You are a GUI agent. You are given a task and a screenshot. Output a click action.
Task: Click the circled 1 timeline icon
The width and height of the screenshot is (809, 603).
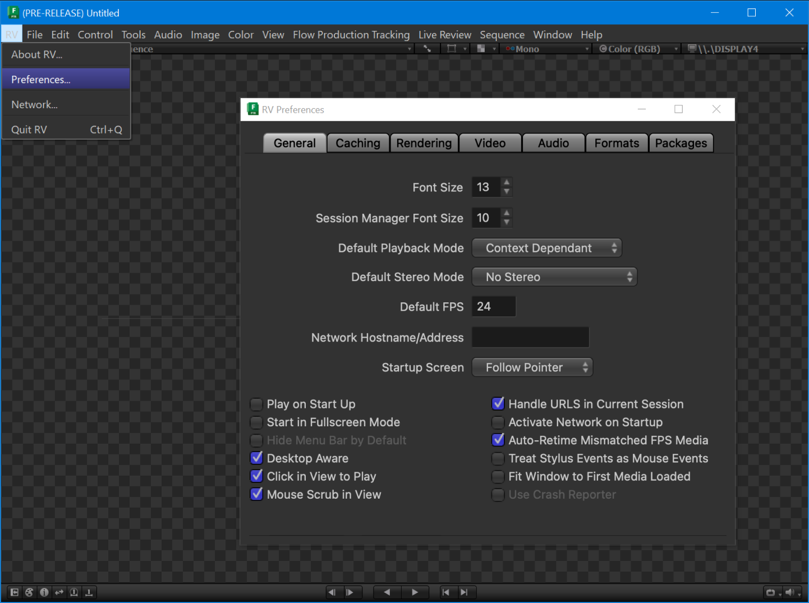click(x=73, y=592)
